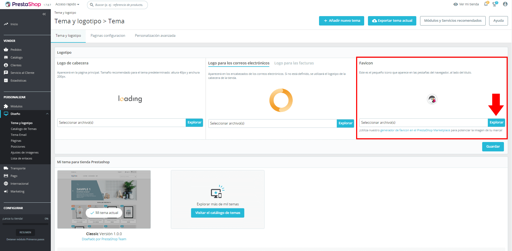512x251 pixels.
Task: Select Logo para los correos electrónicos tab
Action: pyautogui.click(x=239, y=63)
